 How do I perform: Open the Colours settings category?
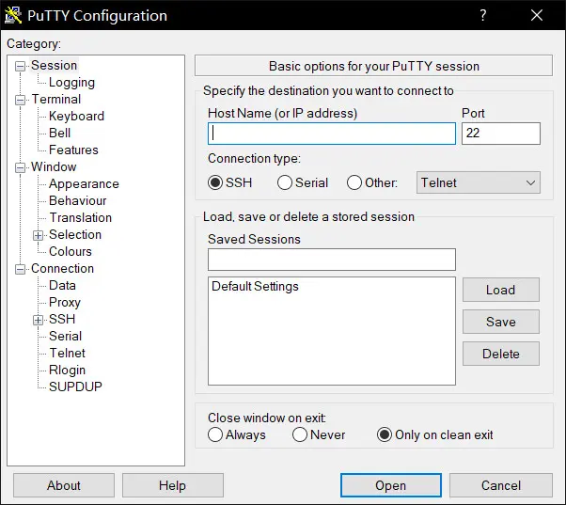pos(71,251)
